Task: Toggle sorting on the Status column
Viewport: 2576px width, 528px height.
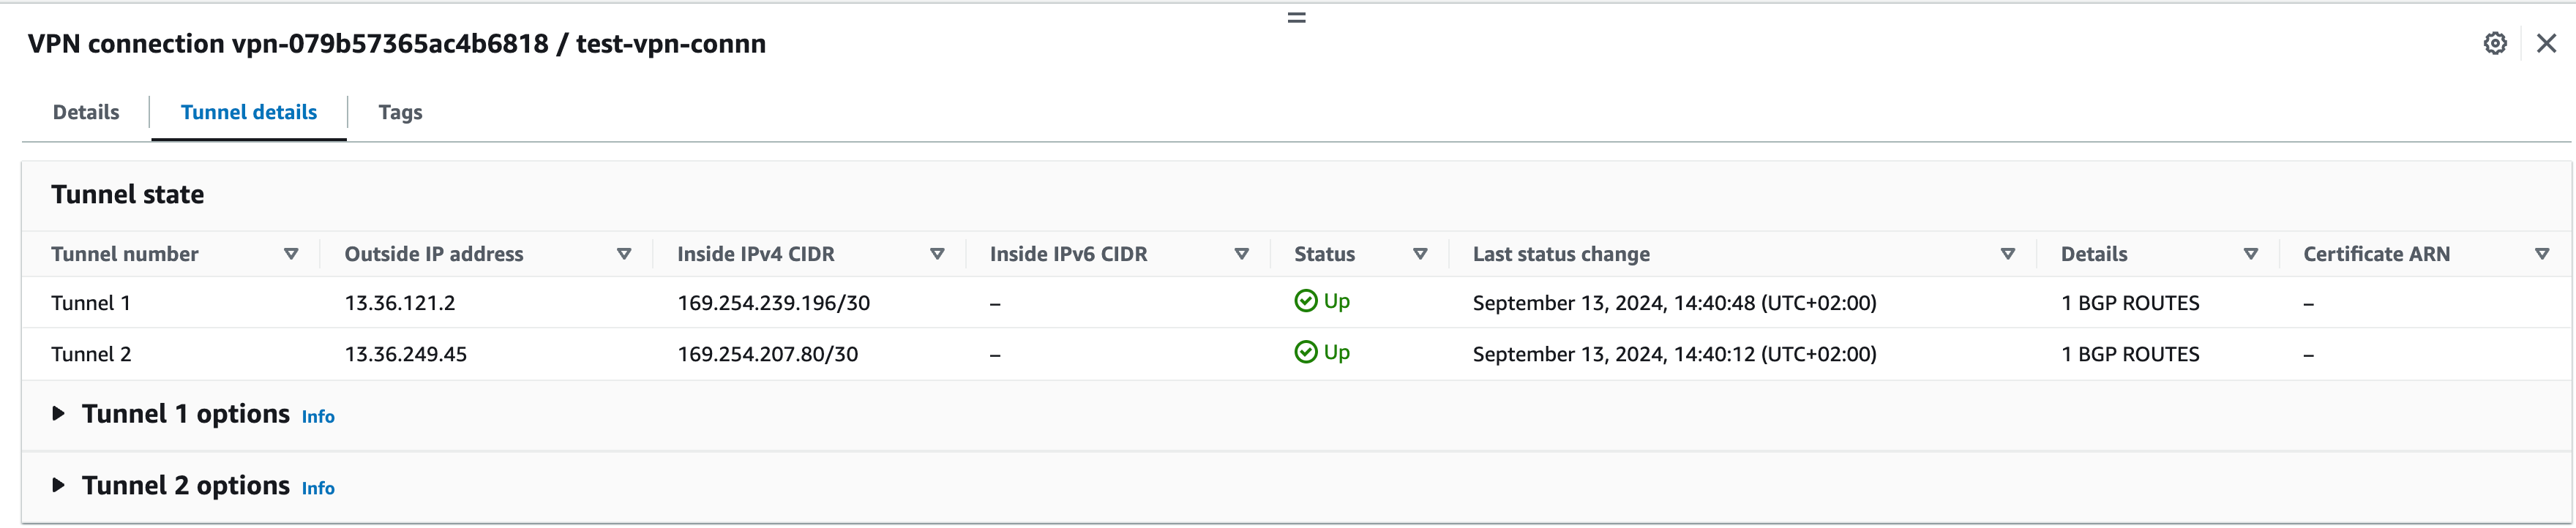Action: 1420,254
